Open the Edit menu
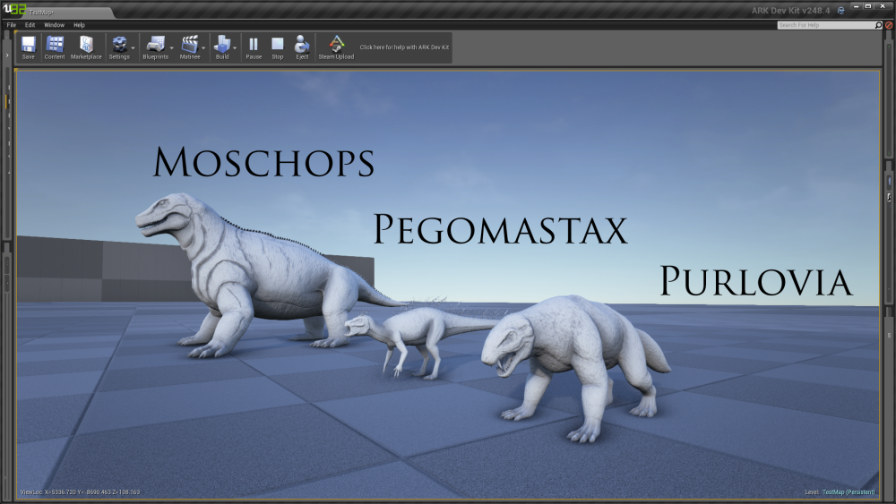This screenshot has height=504, width=896. [30, 25]
